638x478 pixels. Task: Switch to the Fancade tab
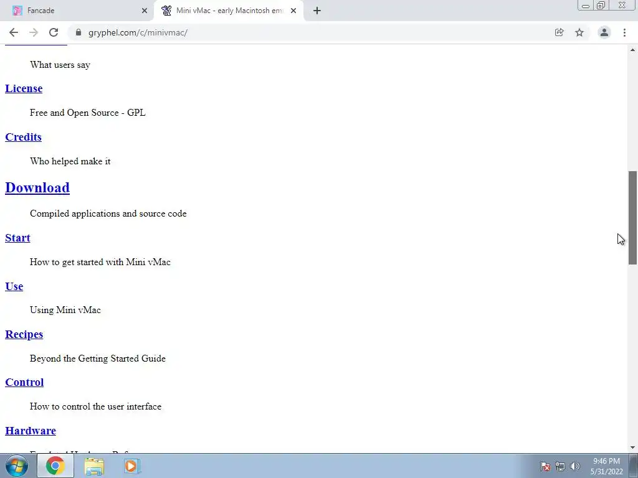pos(77,11)
